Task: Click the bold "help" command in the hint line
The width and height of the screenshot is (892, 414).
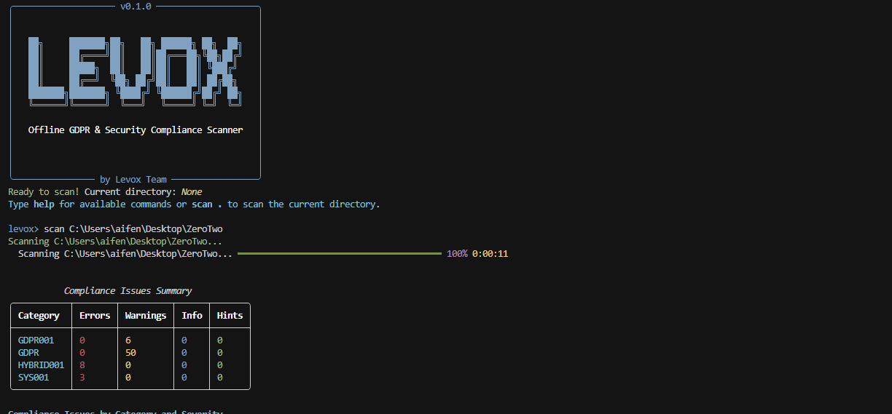Action: [x=44, y=204]
